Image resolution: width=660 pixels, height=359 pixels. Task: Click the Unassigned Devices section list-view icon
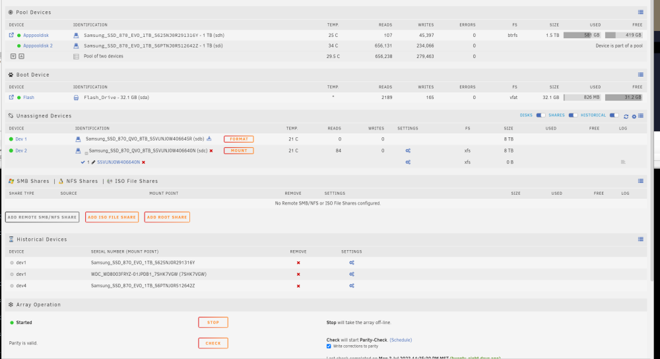tap(641, 115)
